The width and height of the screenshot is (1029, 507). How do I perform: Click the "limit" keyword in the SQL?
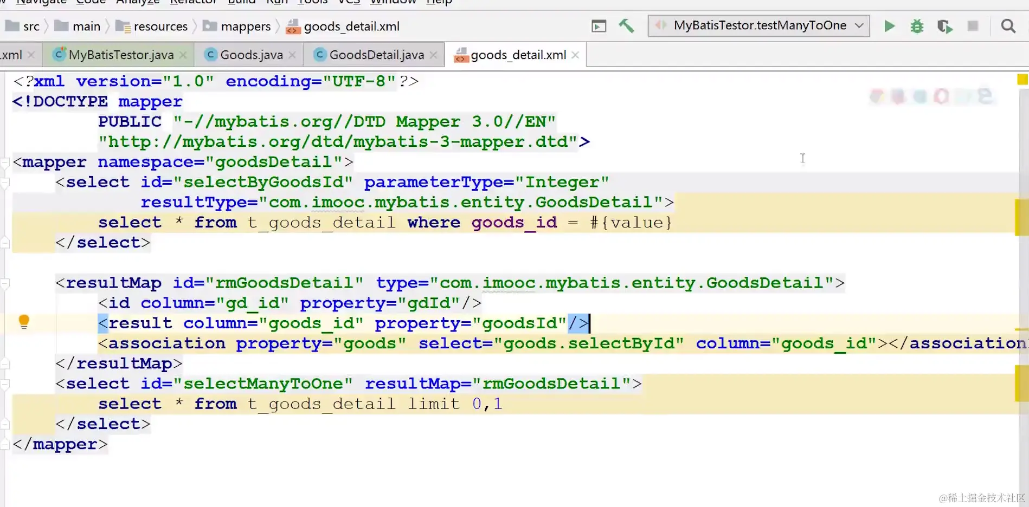434,404
